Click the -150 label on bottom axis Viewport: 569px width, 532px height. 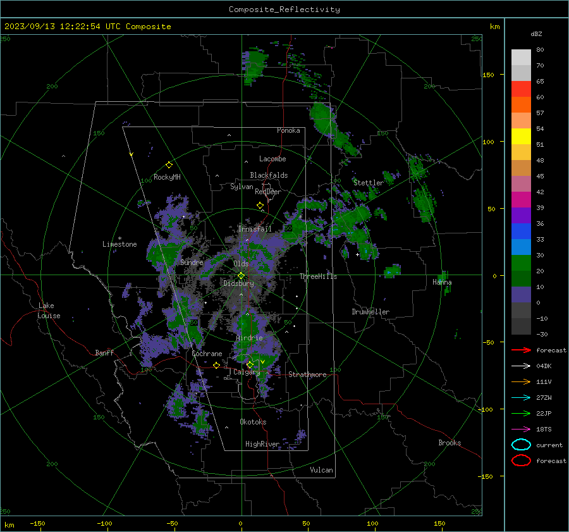pos(37,523)
